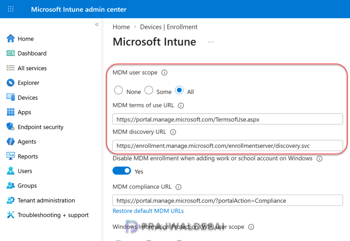Screen dimensions: 350x241
Task: Click the Tenant administration gear icon
Action: (x=11, y=200)
